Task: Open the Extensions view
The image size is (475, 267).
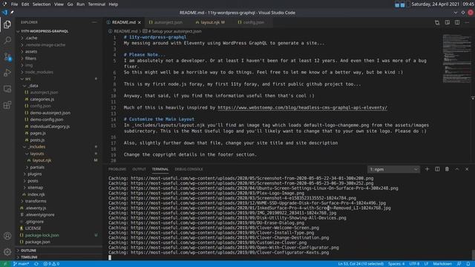Action: click(x=7, y=105)
